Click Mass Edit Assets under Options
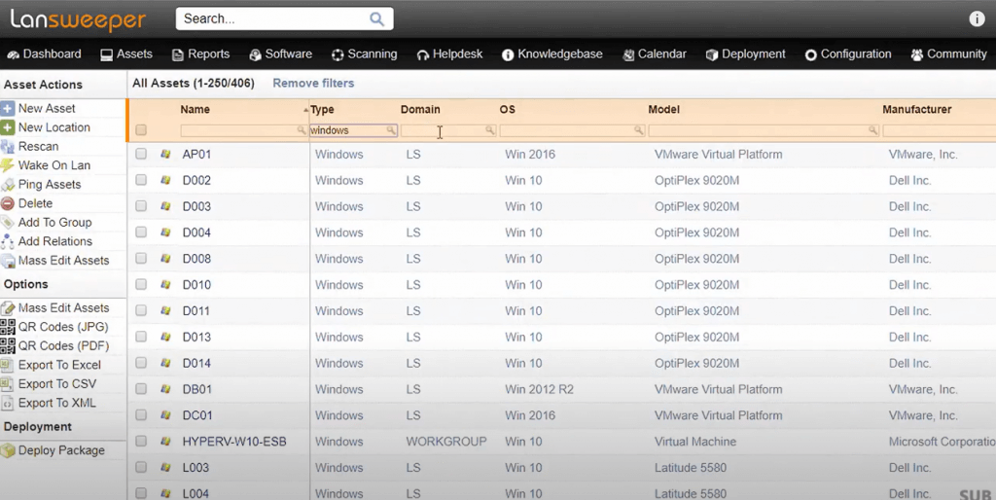 coord(63,308)
